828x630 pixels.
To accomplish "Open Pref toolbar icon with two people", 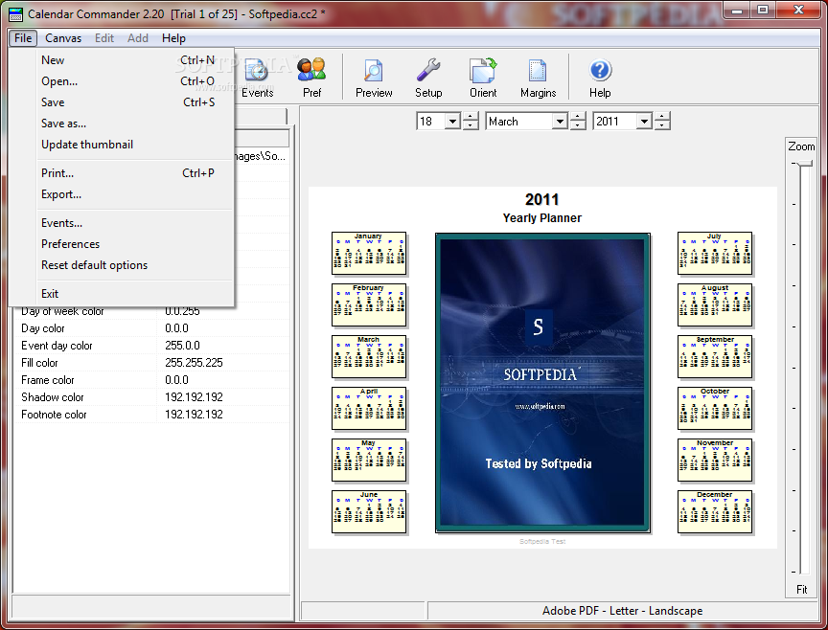I will point(311,79).
